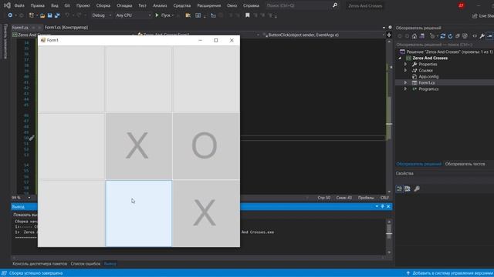
Task: Open the Output panel window options dropdown
Action: tap(377, 206)
